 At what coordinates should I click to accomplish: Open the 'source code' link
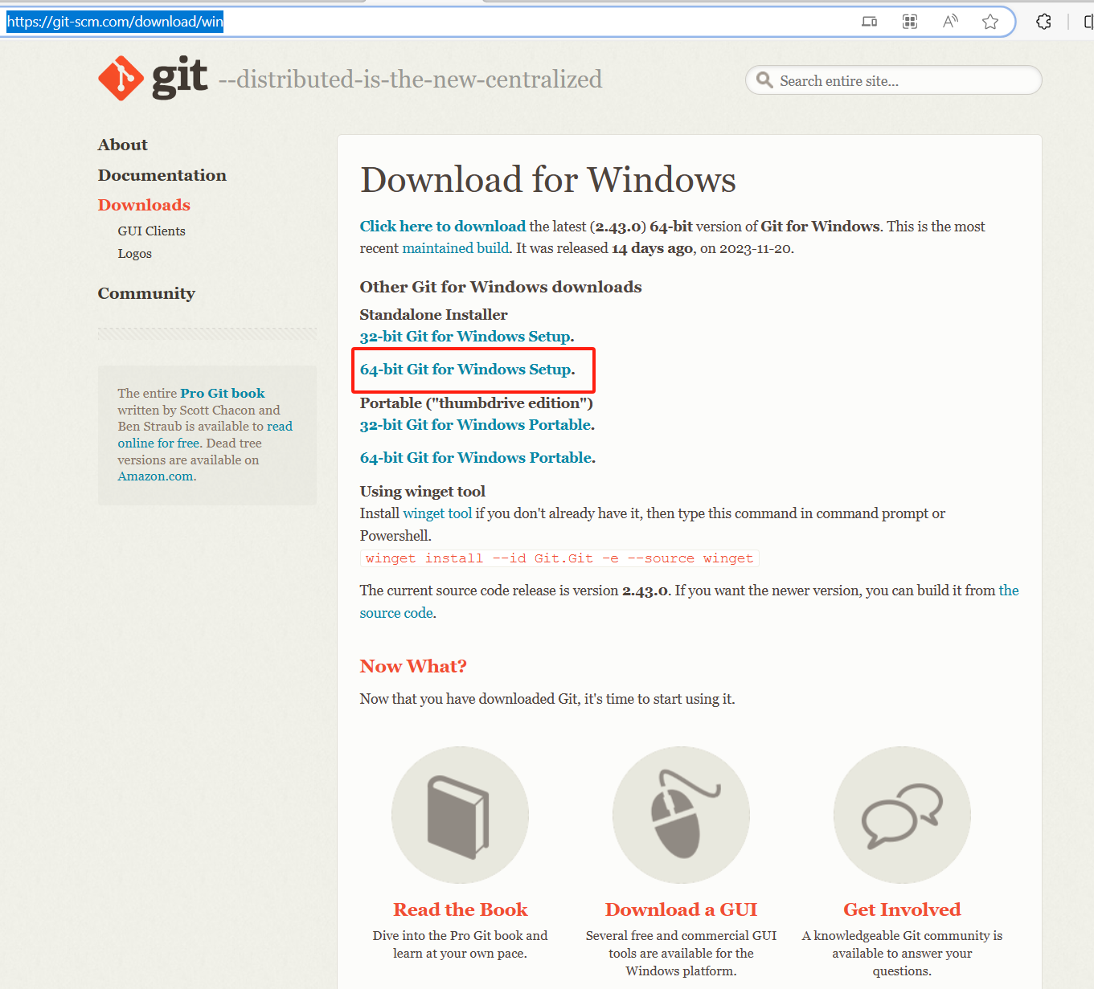click(x=397, y=613)
